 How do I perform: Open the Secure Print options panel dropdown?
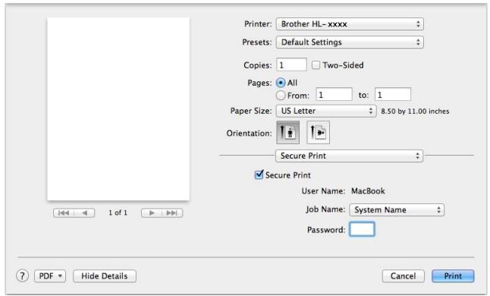[x=349, y=156]
